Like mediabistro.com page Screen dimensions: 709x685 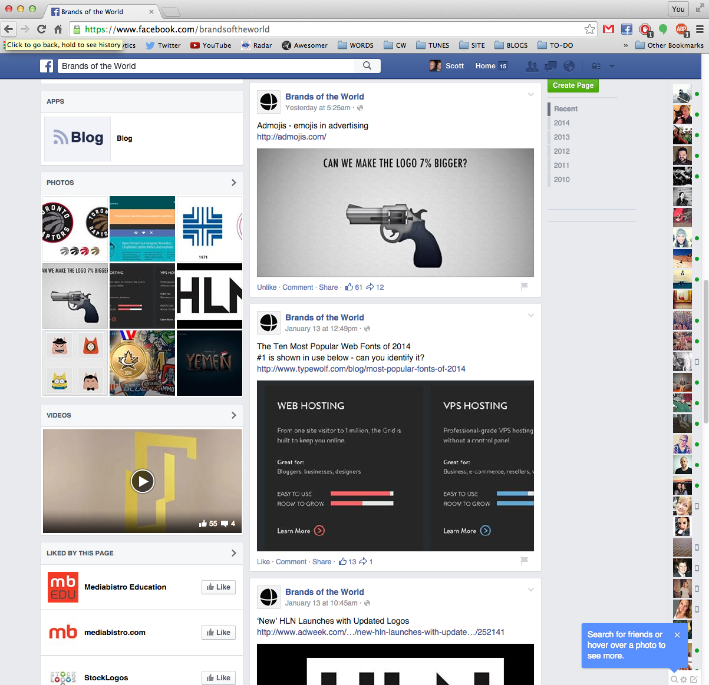pyautogui.click(x=219, y=633)
